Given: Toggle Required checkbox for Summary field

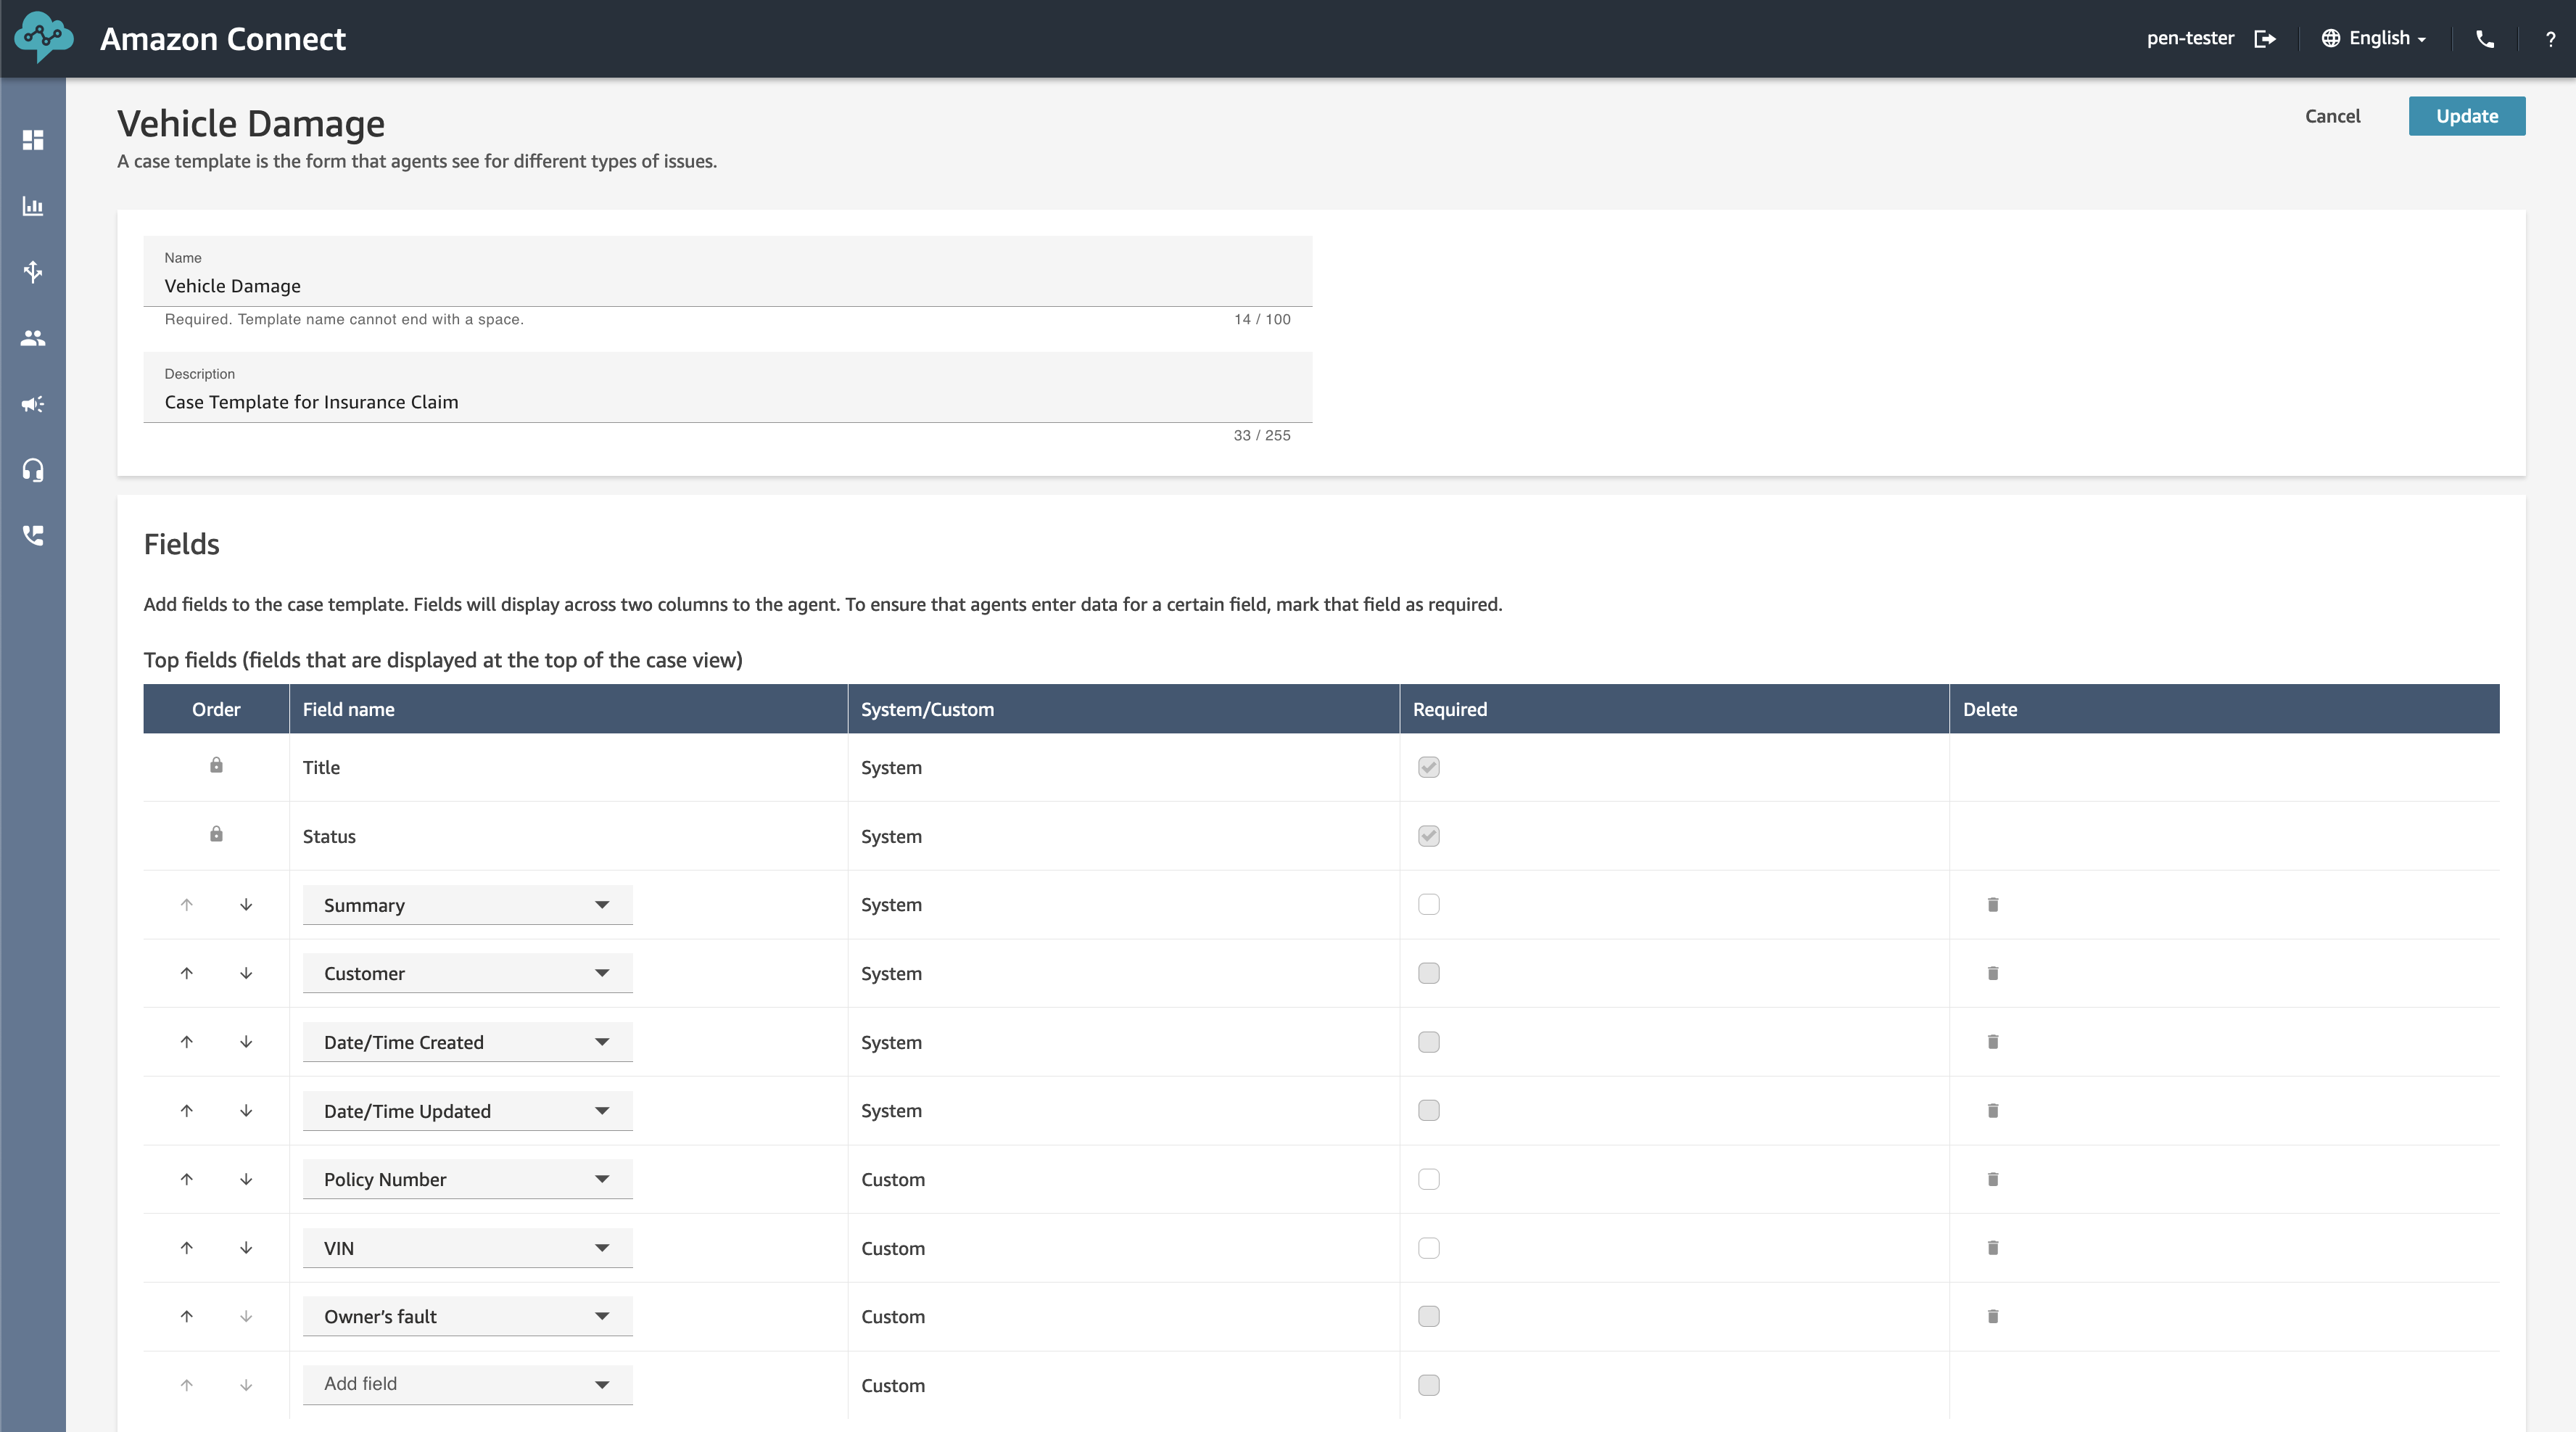Looking at the screenshot, I should [x=1429, y=903].
